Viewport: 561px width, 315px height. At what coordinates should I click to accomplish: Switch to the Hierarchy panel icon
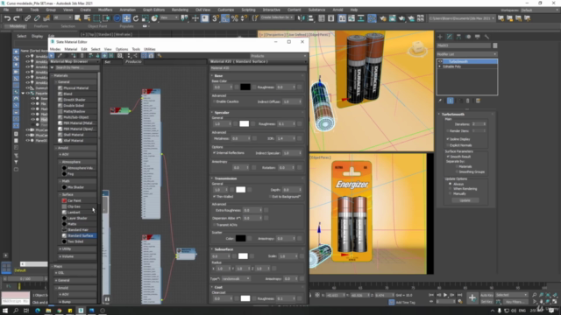458,37
